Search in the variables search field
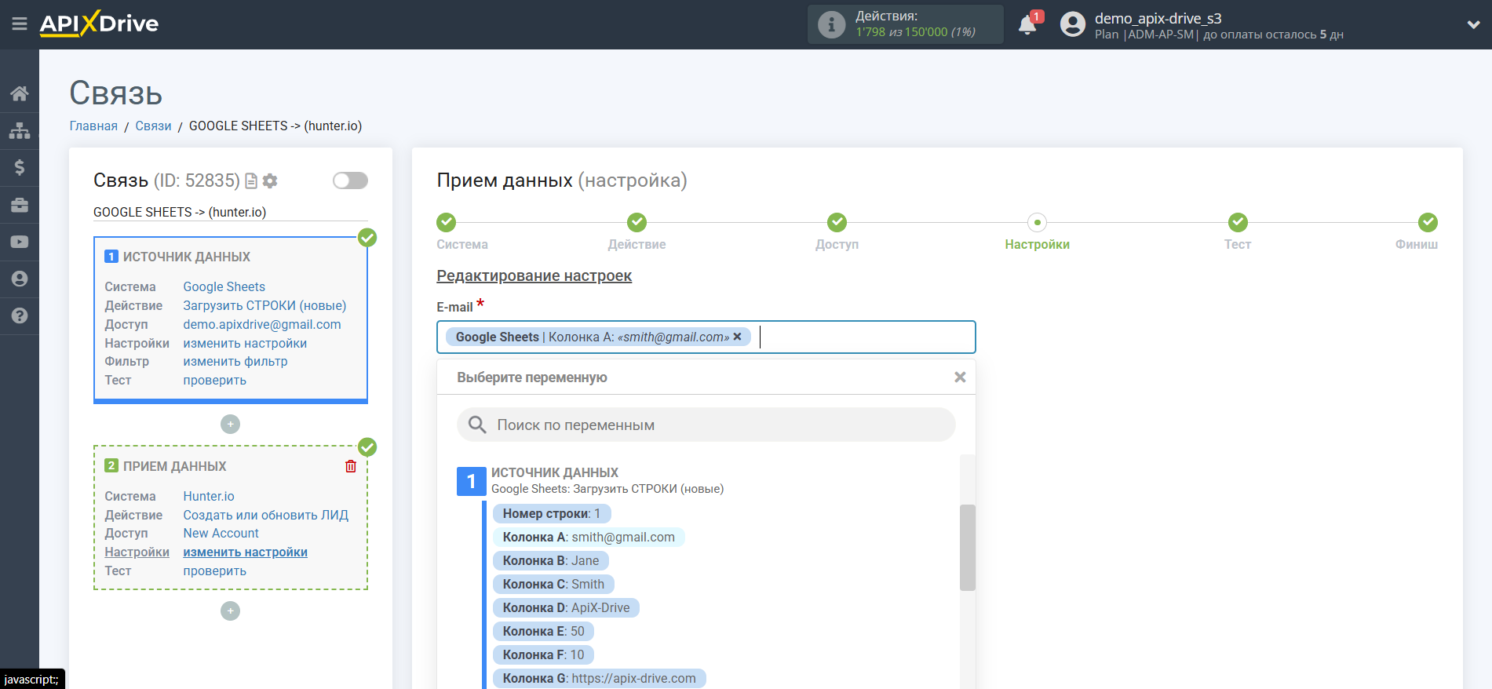 (706, 425)
